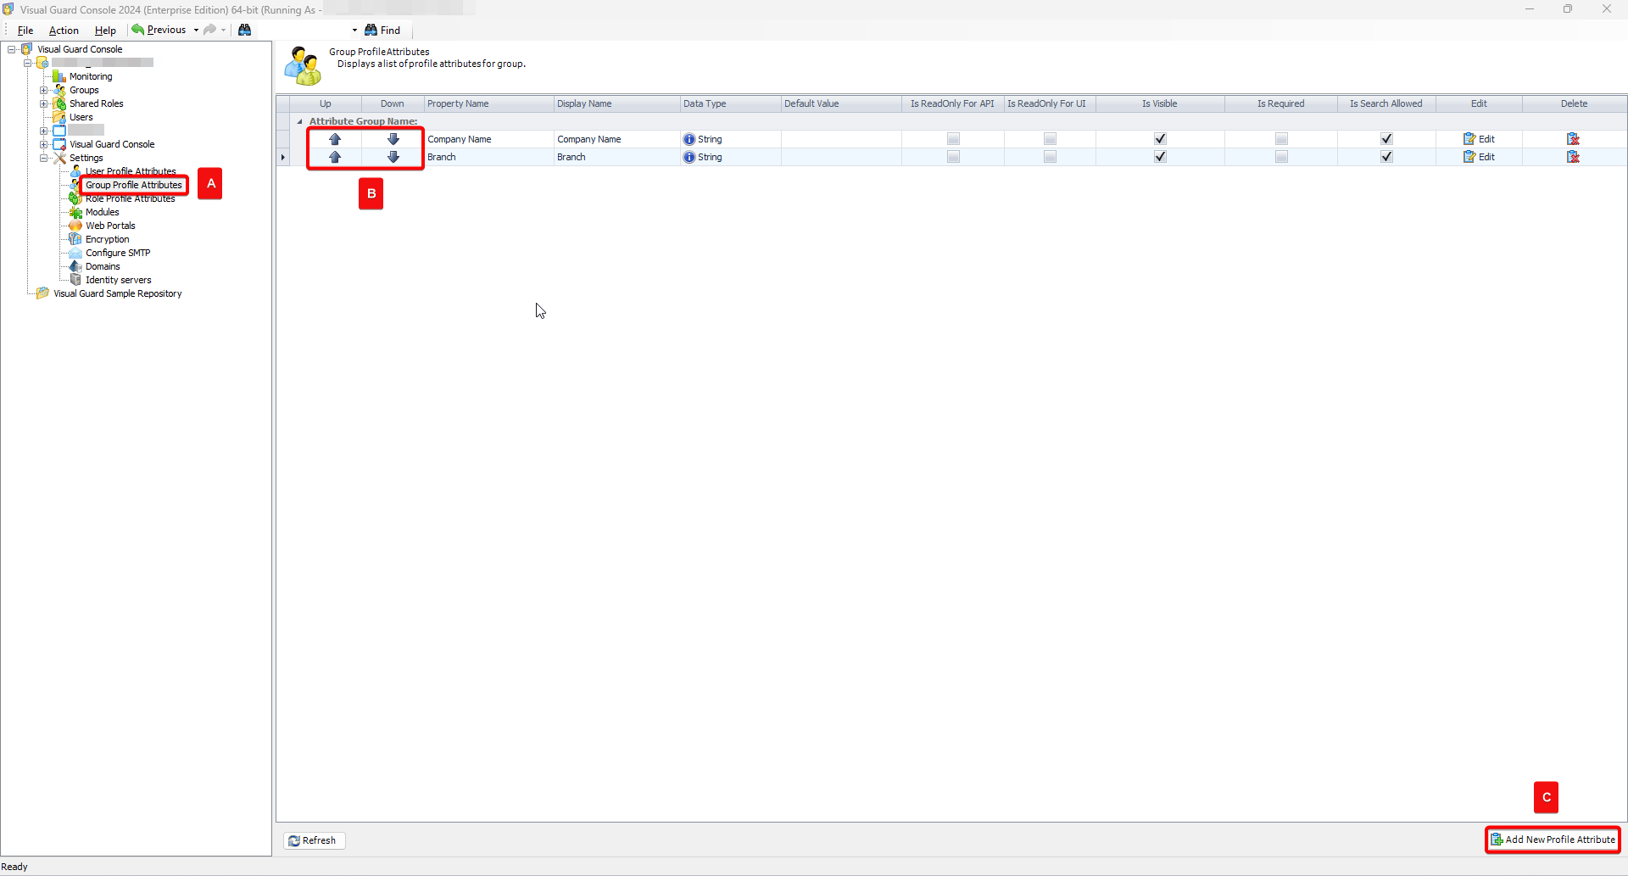
Task: Click the search binoculars beside the search box
Action: 245,30
